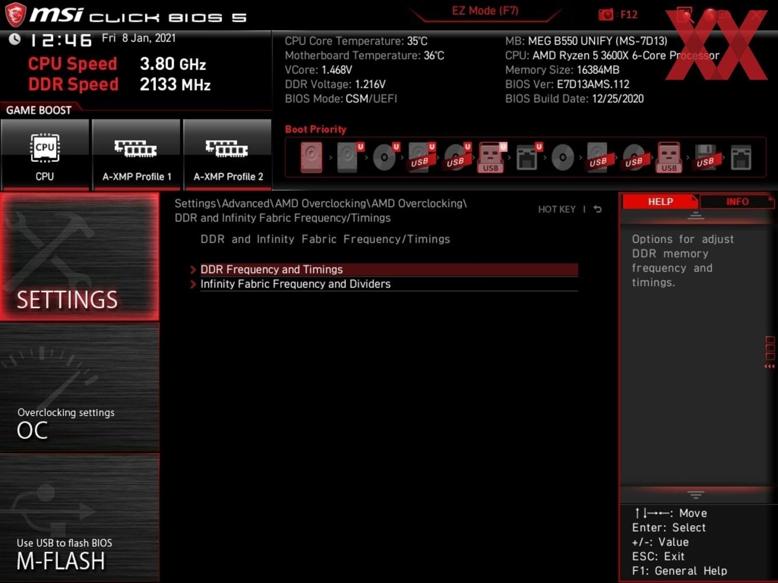
Task: Take a screenshot with the F12 camera icon
Action: click(x=606, y=14)
